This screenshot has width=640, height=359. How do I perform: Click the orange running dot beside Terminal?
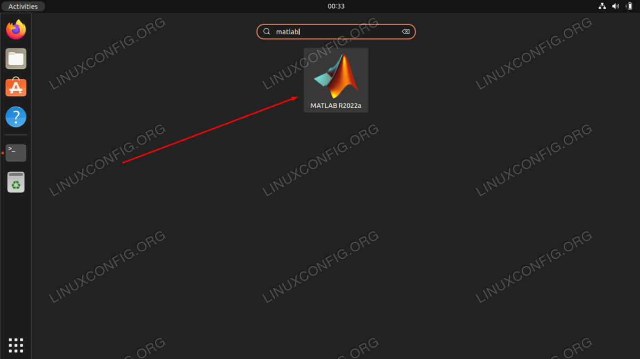[3, 153]
